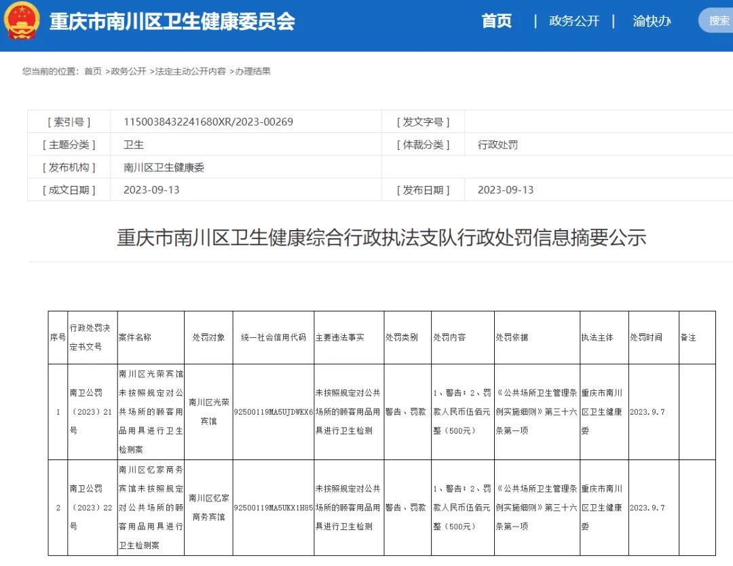Select case name for 南川区光荣宾馆
733x566 pixels.
[x=151, y=412]
